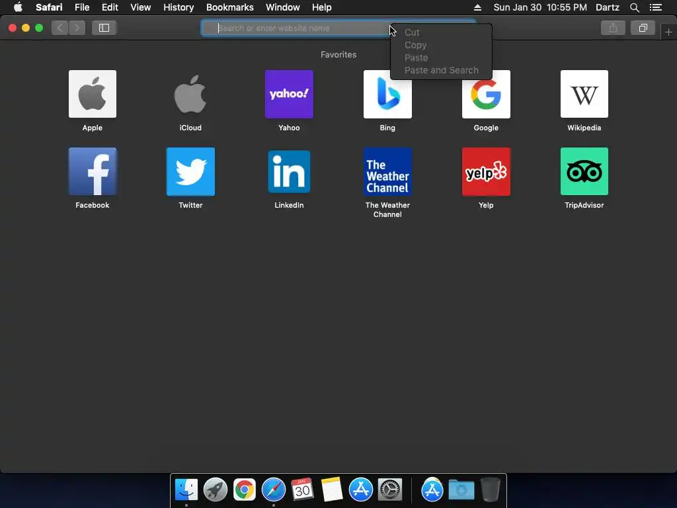Viewport: 677px width, 508px height.
Task: Open The Weather Channel favorite
Action: (387, 171)
